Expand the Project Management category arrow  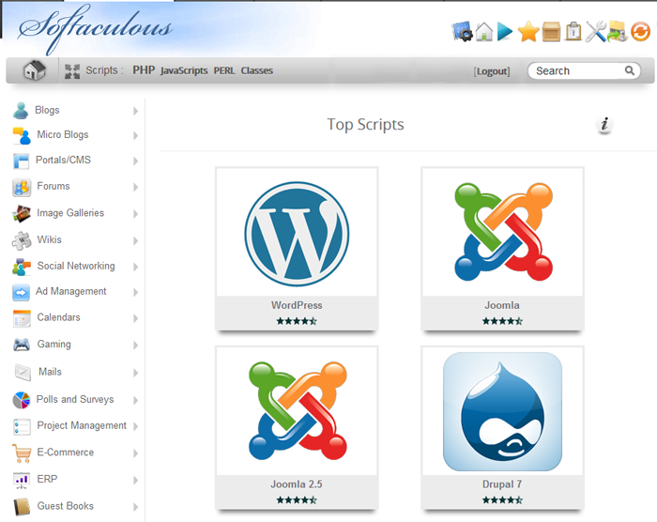pyautogui.click(x=135, y=426)
